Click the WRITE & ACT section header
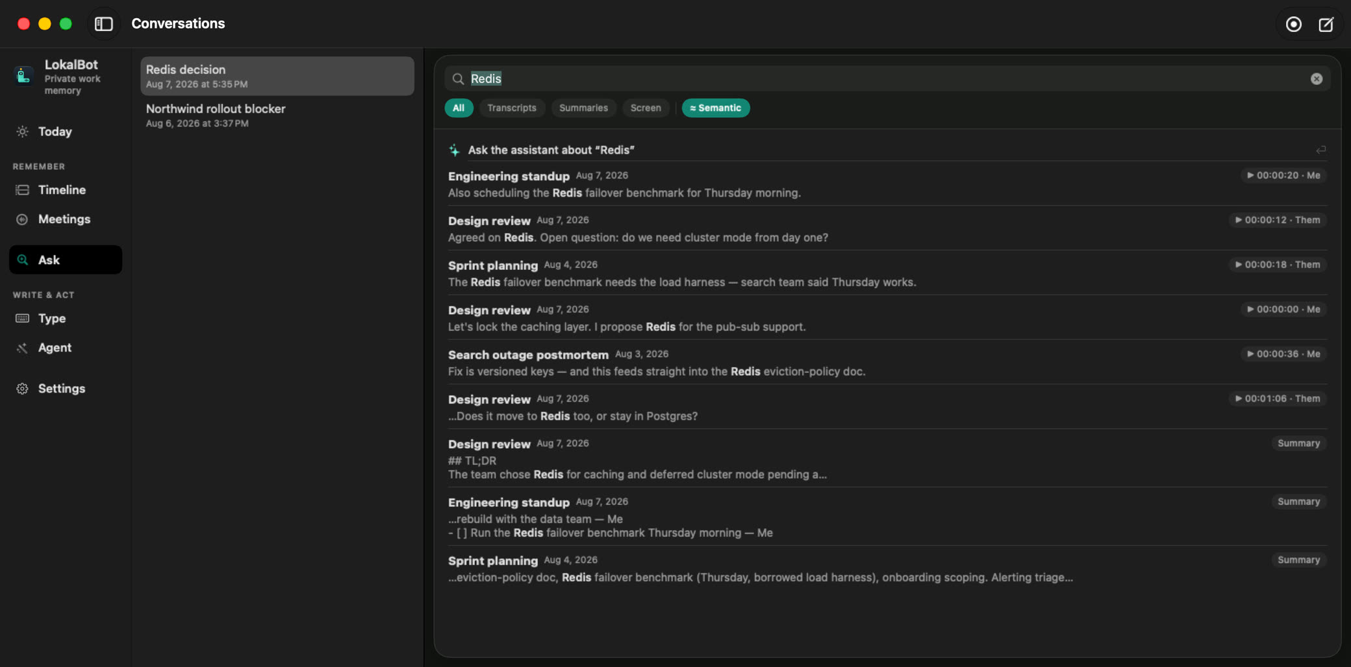The height and width of the screenshot is (667, 1351). click(x=44, y=295)
